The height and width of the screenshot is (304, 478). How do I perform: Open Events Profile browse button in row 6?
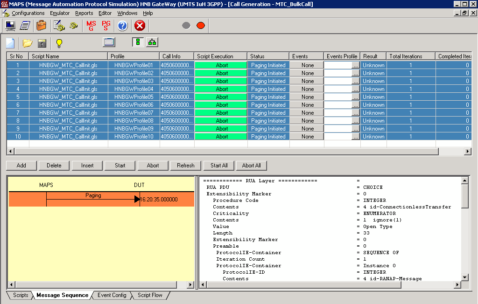tap(355, 105)
